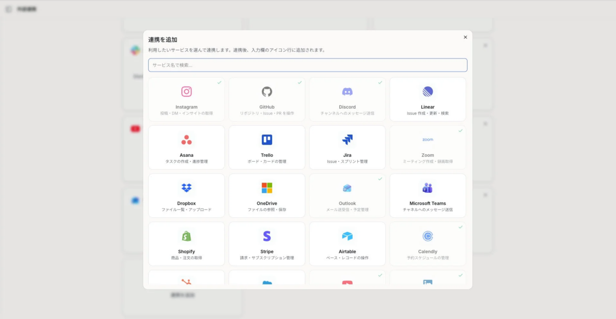Click the connected checkmark on GitHub card
The width and height of the screenshot is (616, 319).
coord(300,82)
